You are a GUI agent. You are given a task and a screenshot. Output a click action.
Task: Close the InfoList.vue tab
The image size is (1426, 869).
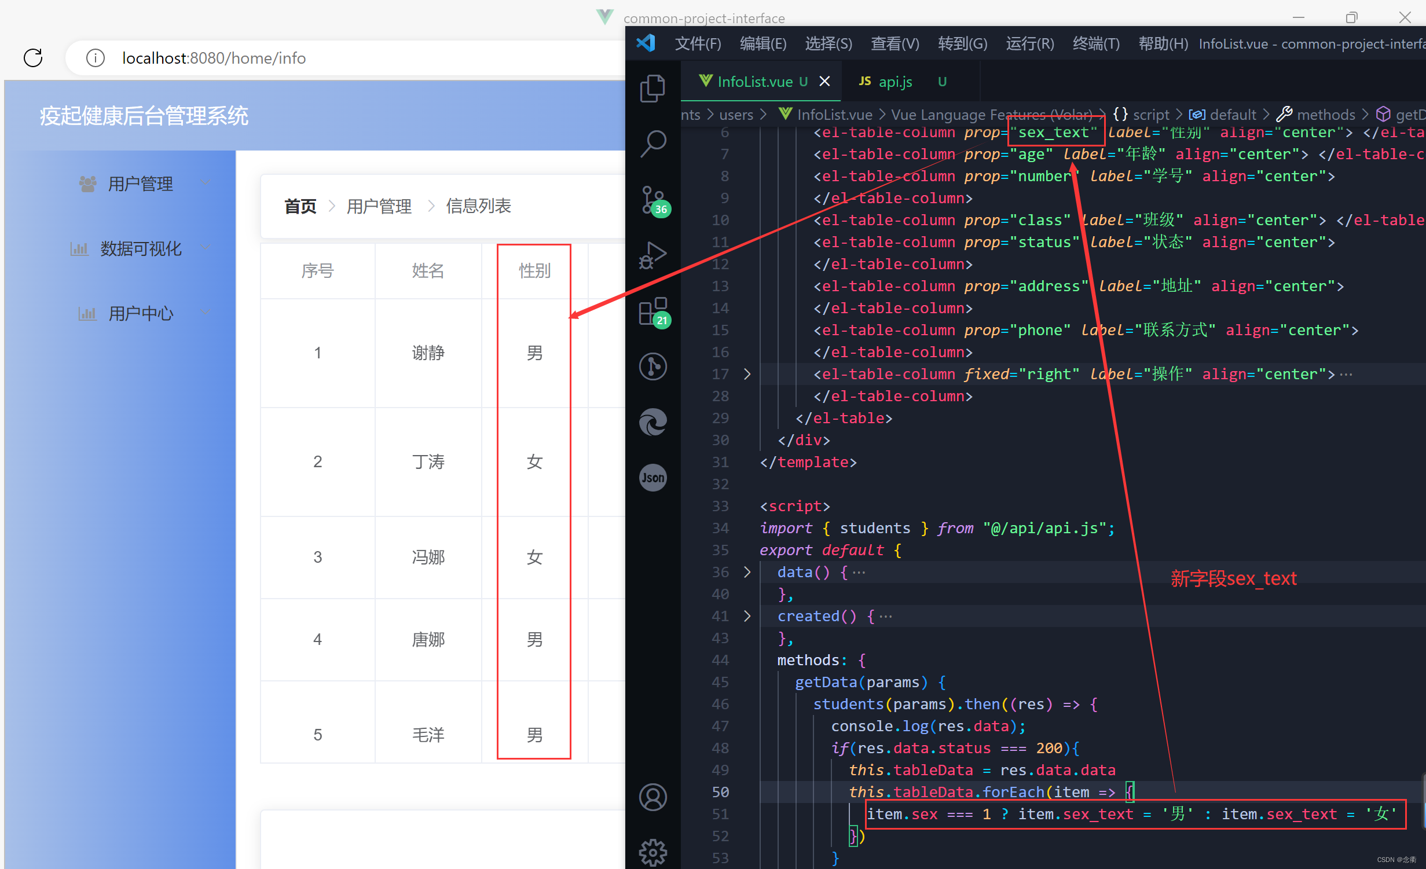tap(824, 82)
